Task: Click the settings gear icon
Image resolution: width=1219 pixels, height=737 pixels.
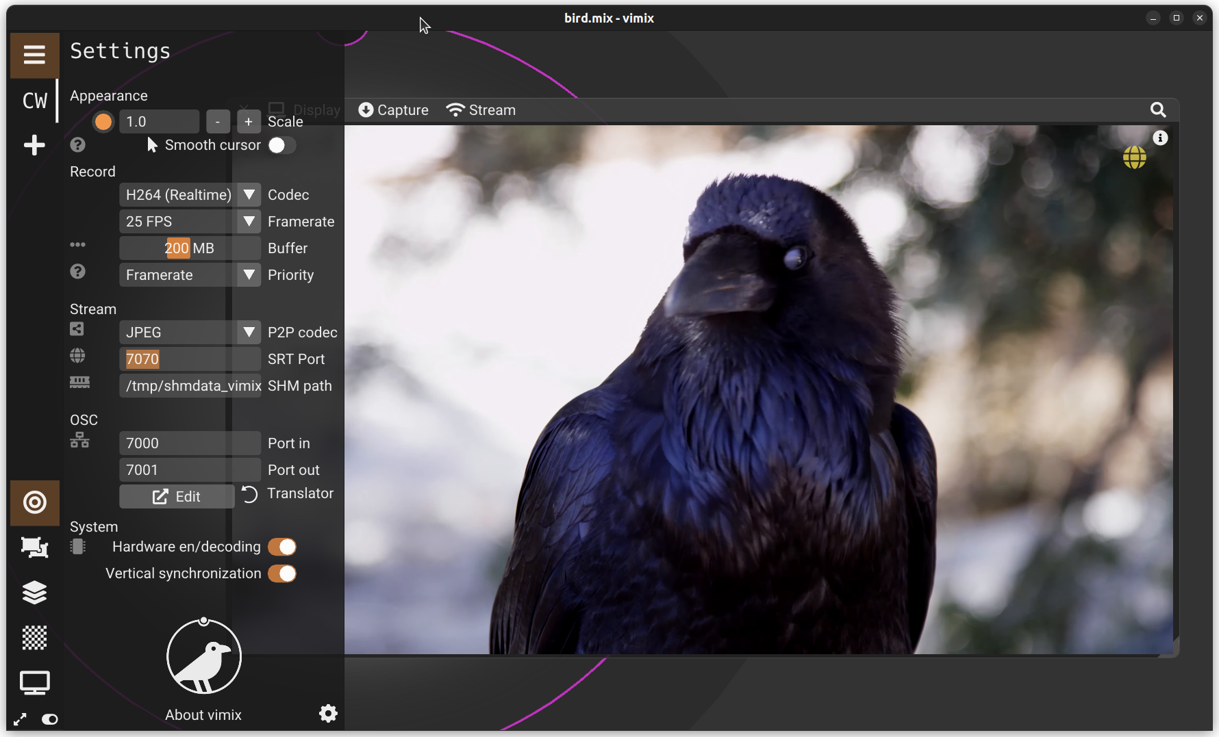Action: [328, 714]
